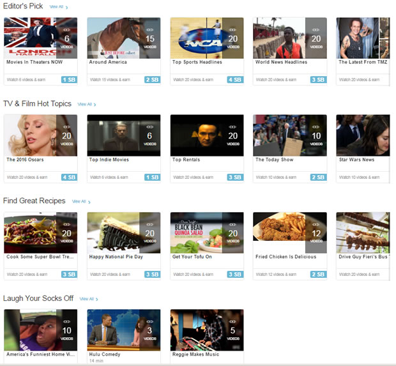This screenshot has width=396, height=366.
Task: Click The Today Show title text
Action: [x=275, y=160]
